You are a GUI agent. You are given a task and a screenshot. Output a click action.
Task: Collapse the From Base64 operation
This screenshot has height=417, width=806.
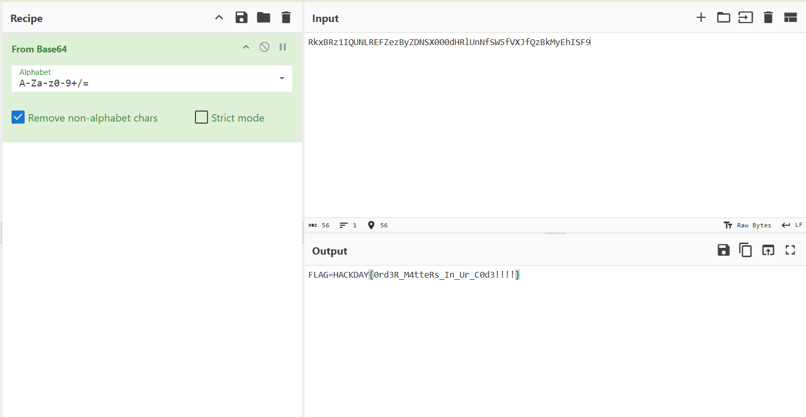(x=246, y=47)
